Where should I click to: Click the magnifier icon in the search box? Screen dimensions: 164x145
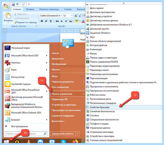coord(45,134)
